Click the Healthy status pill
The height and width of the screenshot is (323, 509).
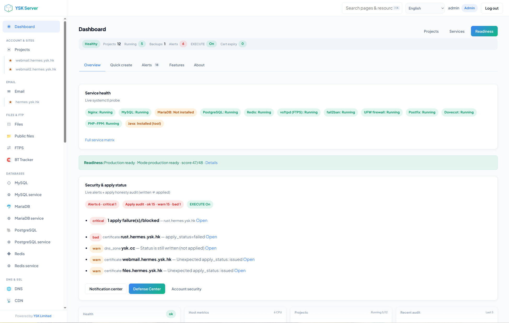91,44
